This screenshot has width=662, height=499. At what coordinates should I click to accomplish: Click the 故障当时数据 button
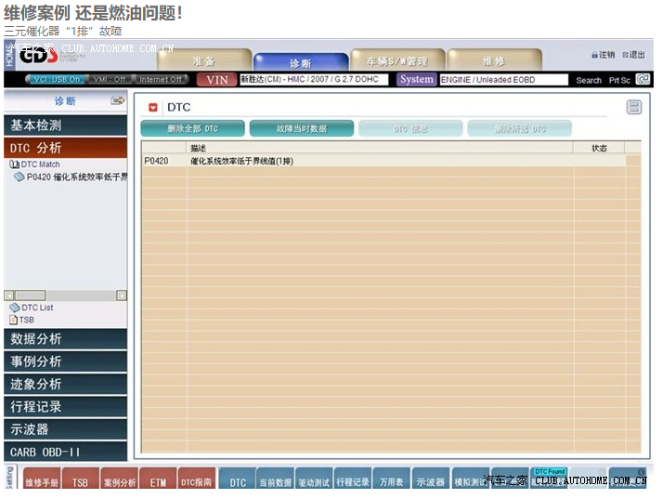tap(301, 128)
